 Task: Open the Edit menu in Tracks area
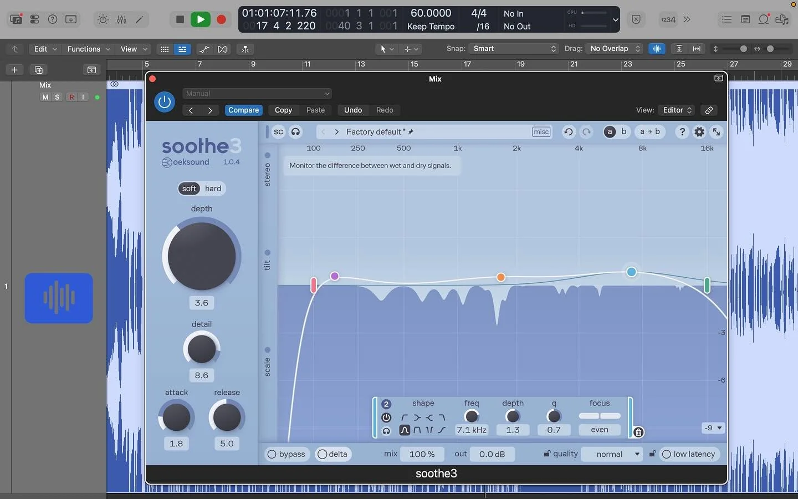click(45, 49)
